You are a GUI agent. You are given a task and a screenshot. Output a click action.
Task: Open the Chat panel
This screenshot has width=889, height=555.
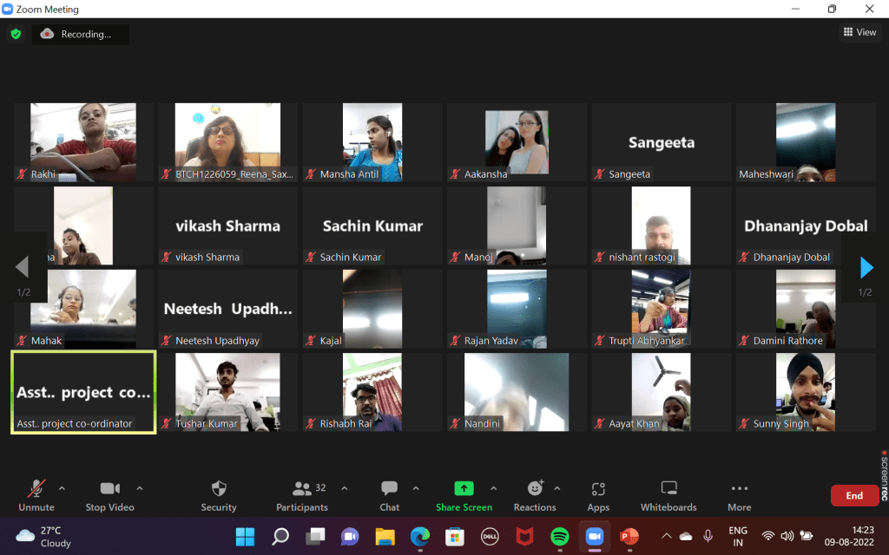point(389,489)
